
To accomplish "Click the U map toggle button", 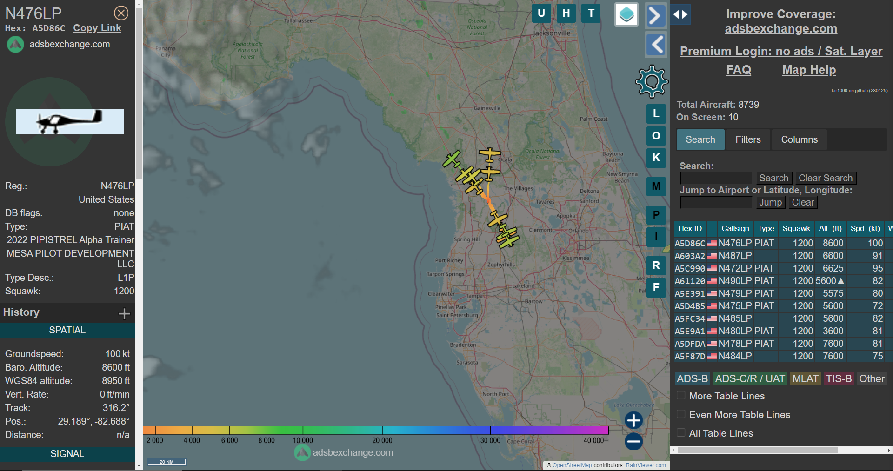I will (x=541, y=13).
